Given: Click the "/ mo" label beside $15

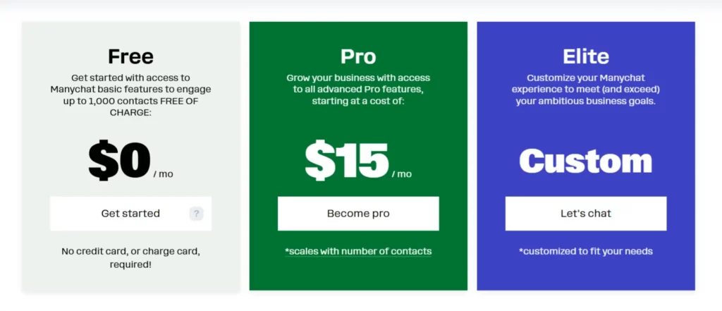Looking at the screenshot, I should pos(401,174).
